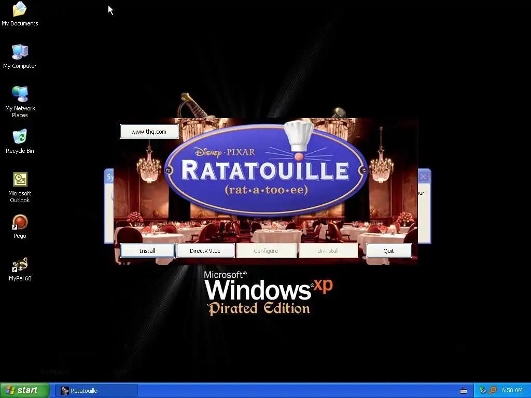Viewport: 531px width, 398px height.
Task: Select the Ratatouille taskbar button
Action: tap(96, 391)
